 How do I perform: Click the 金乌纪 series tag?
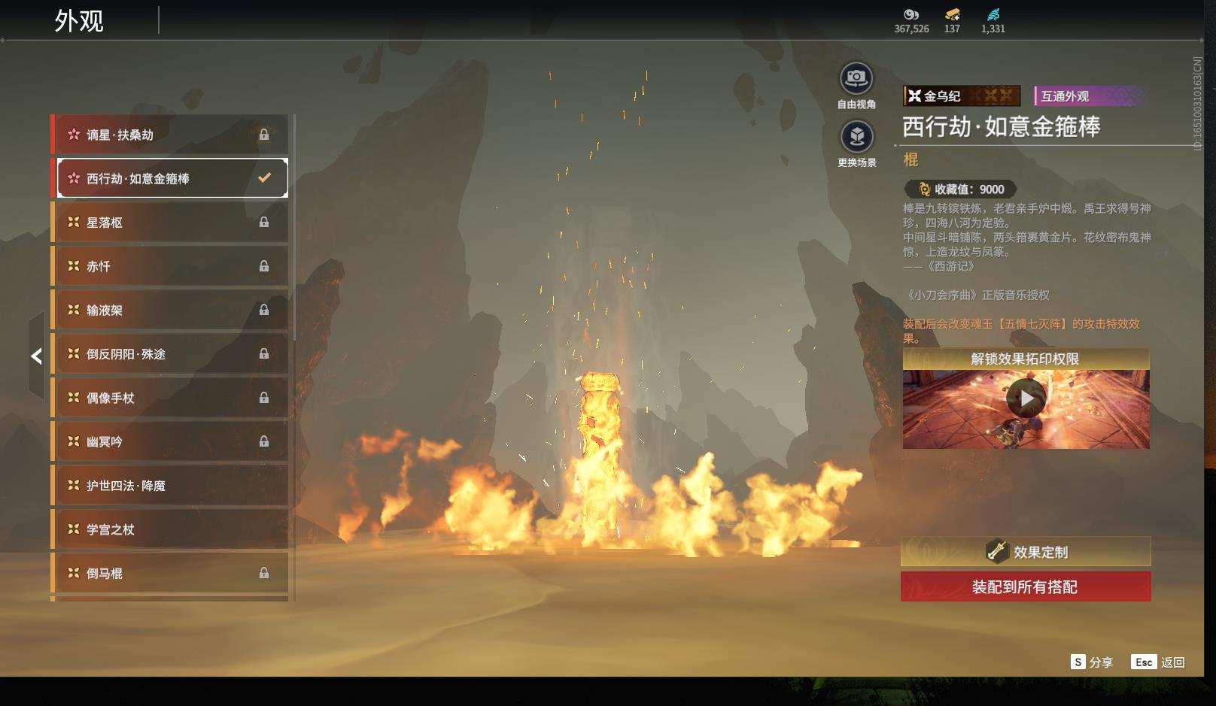[962, 95]
